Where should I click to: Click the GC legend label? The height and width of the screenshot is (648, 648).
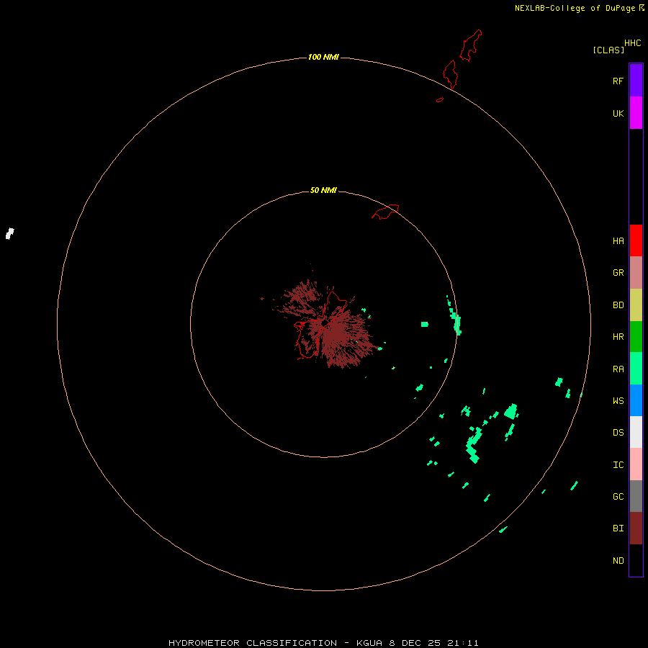point(618,497)
